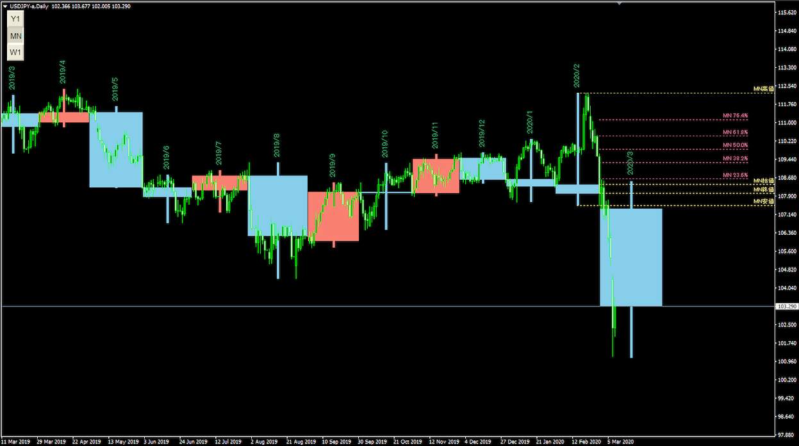Click the 27 Dec 2019 date label
The height and width of the screenshot is (446, 799).
point(515,442)
